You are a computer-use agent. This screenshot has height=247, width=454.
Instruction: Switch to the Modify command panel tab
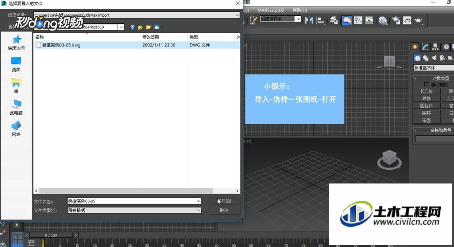pos(425,47)
